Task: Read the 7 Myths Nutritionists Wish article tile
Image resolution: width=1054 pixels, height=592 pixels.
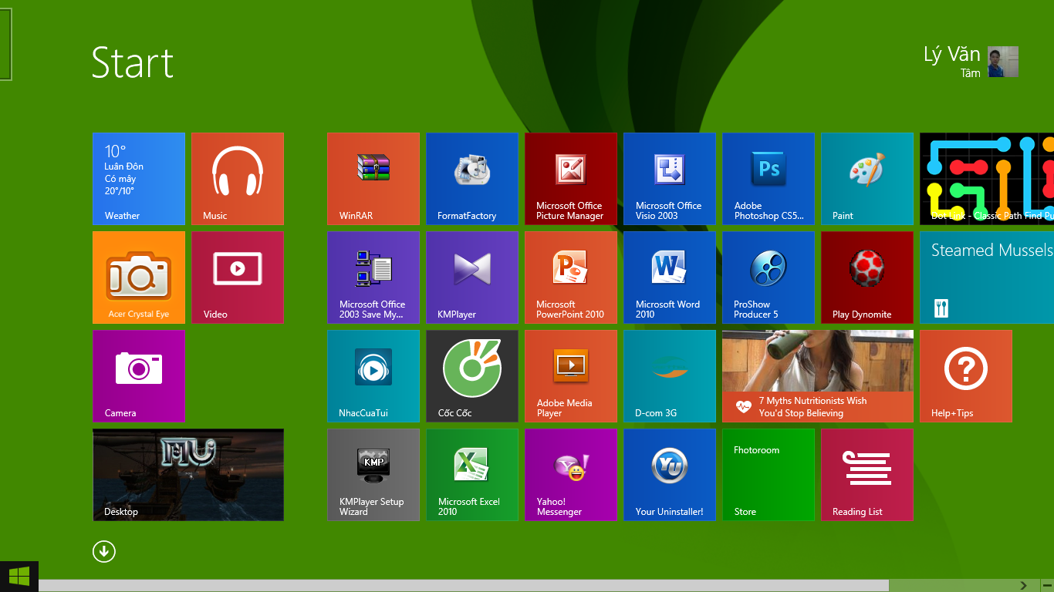Action: click(818, 376)
